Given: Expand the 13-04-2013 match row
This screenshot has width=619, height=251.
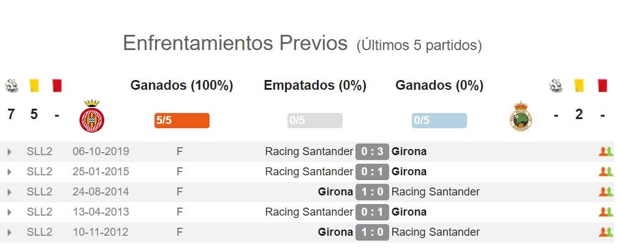Looking at the screenshot, I should [x=9, y=212].
